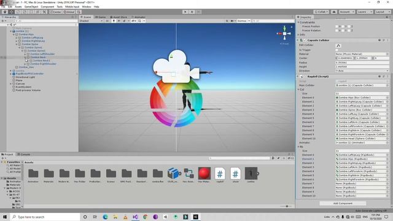The height and width of the screenshot is (221, 393).
Task: Toggle Freeze Position Z checkbox
Action: pyautogui.click(x=349, y=26)
